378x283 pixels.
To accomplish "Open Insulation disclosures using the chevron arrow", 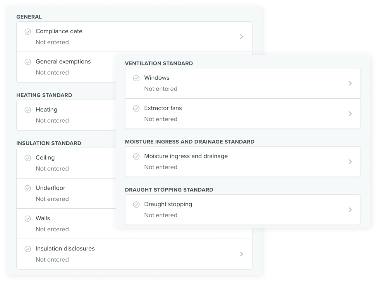I will (242, 254).
